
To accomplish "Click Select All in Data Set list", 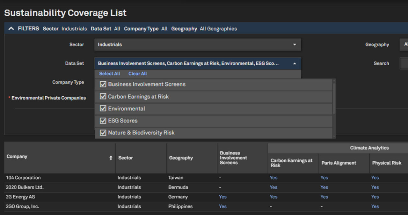I will coord(109,74).
